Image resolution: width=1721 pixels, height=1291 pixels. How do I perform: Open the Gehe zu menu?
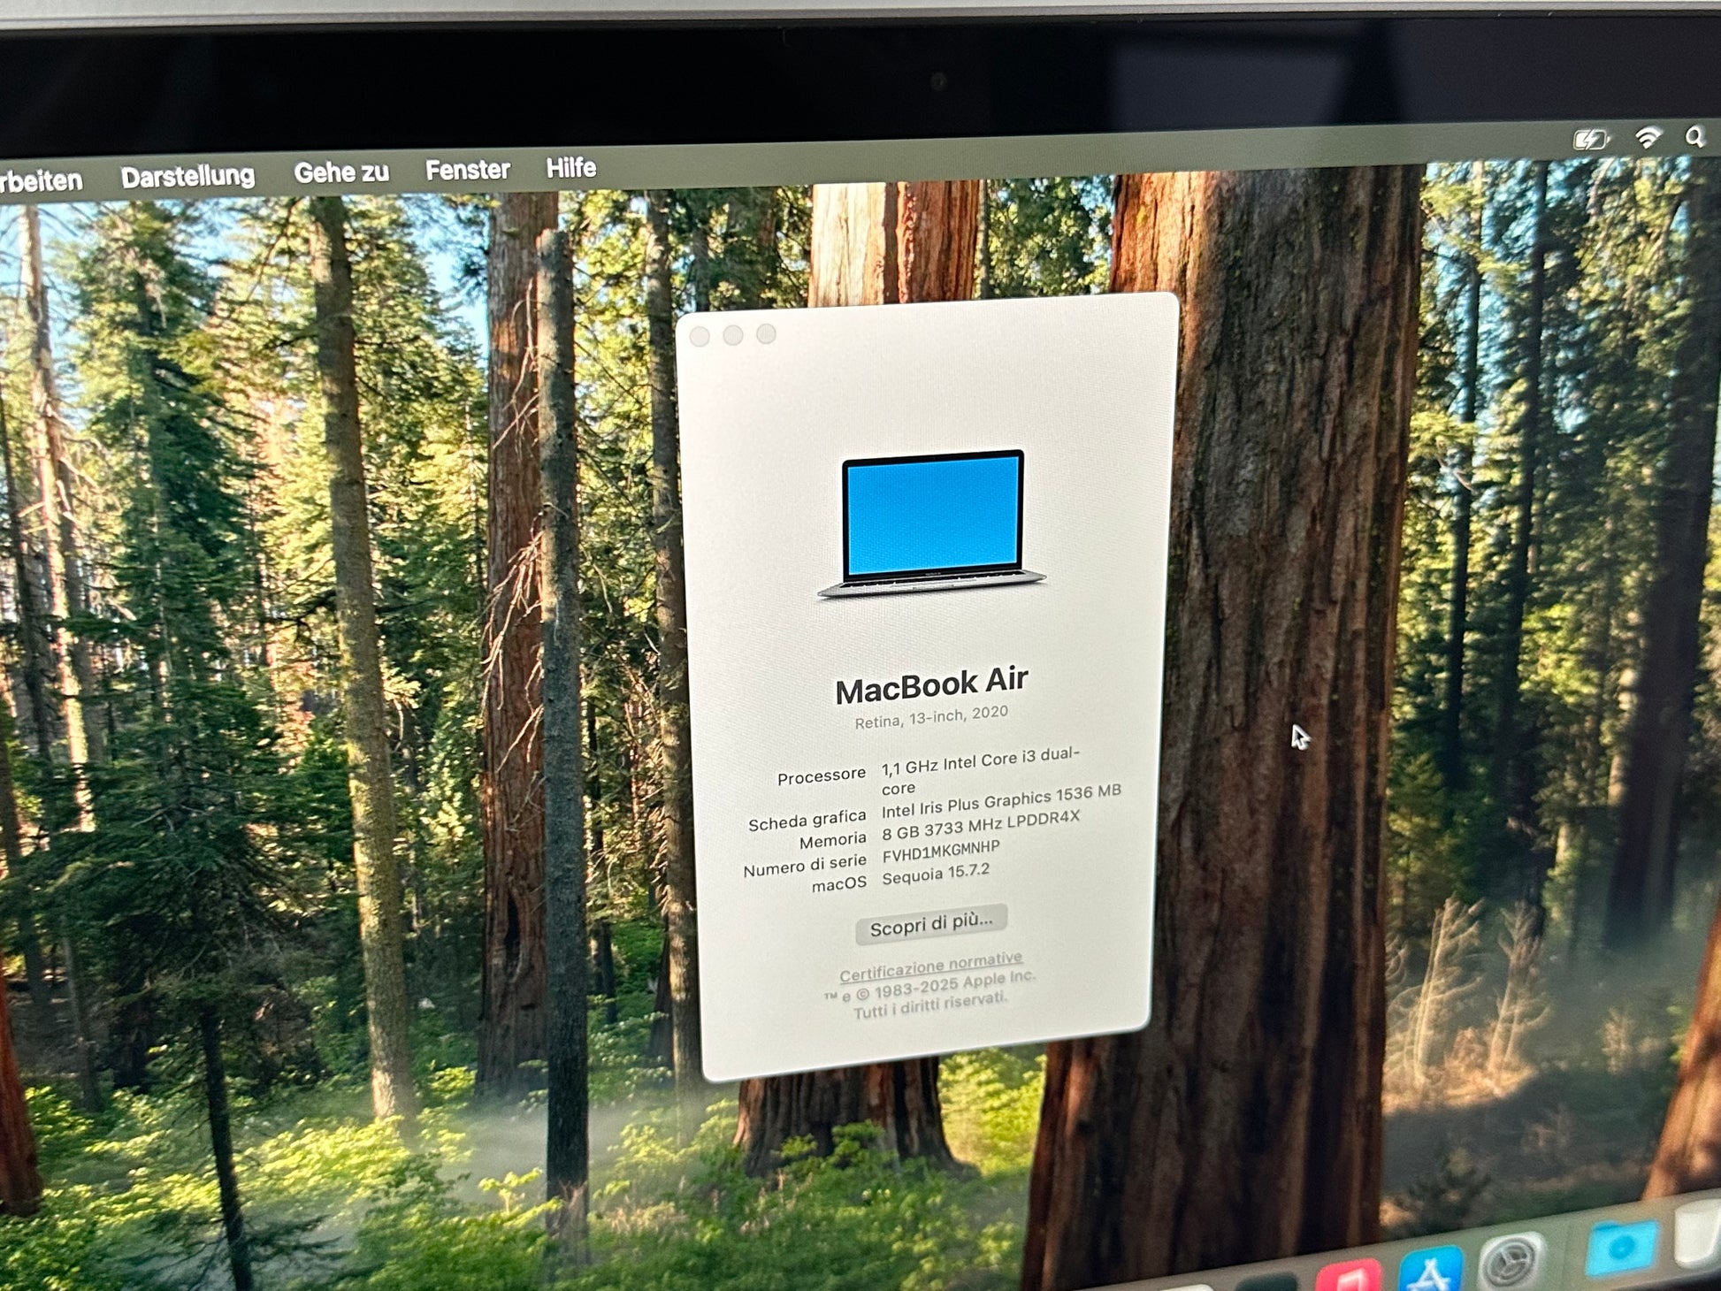[x=341, y=172]
